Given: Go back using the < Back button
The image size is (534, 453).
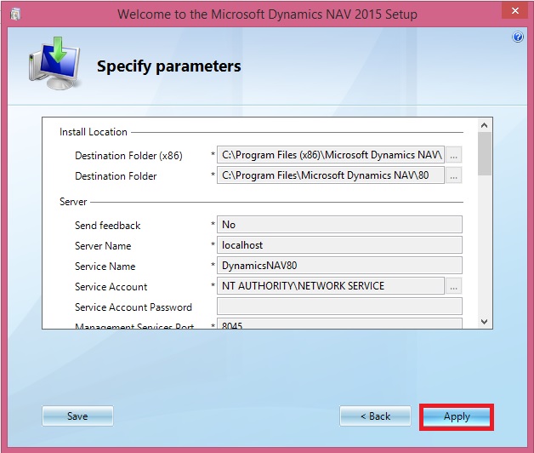Looking at the screenshot, I should coord(375,416).
